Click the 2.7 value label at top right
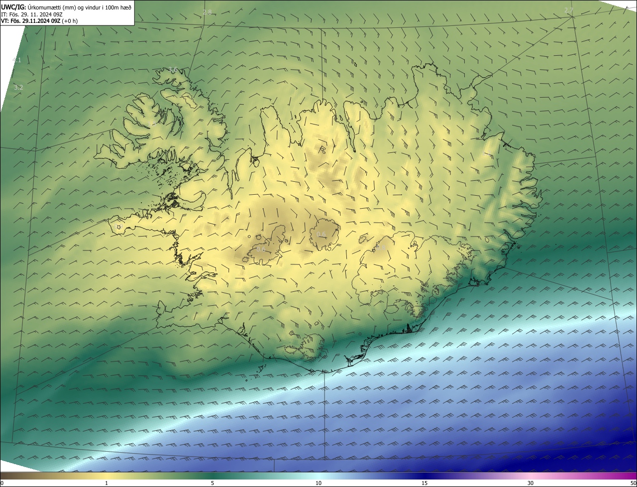637x487 pixels. click(x=569, y=10)
